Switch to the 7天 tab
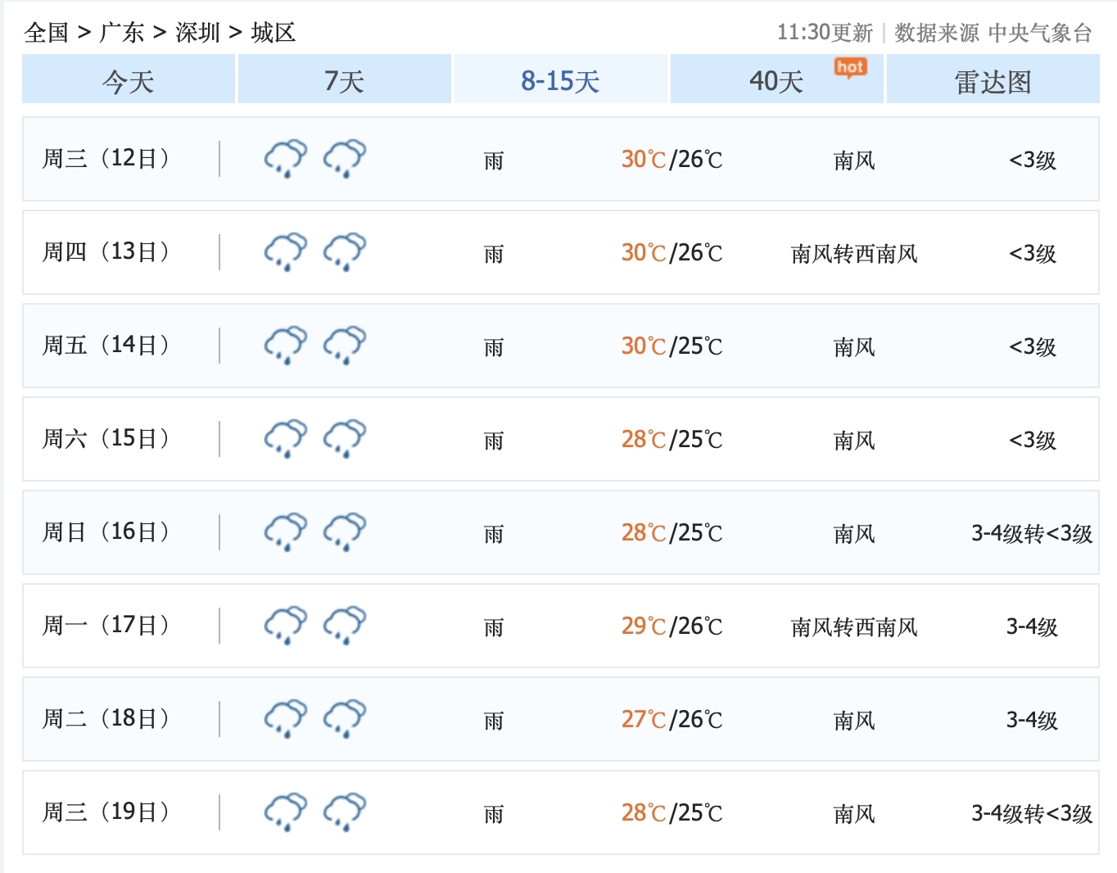1117x873 pixels. (x=345, y=79)
